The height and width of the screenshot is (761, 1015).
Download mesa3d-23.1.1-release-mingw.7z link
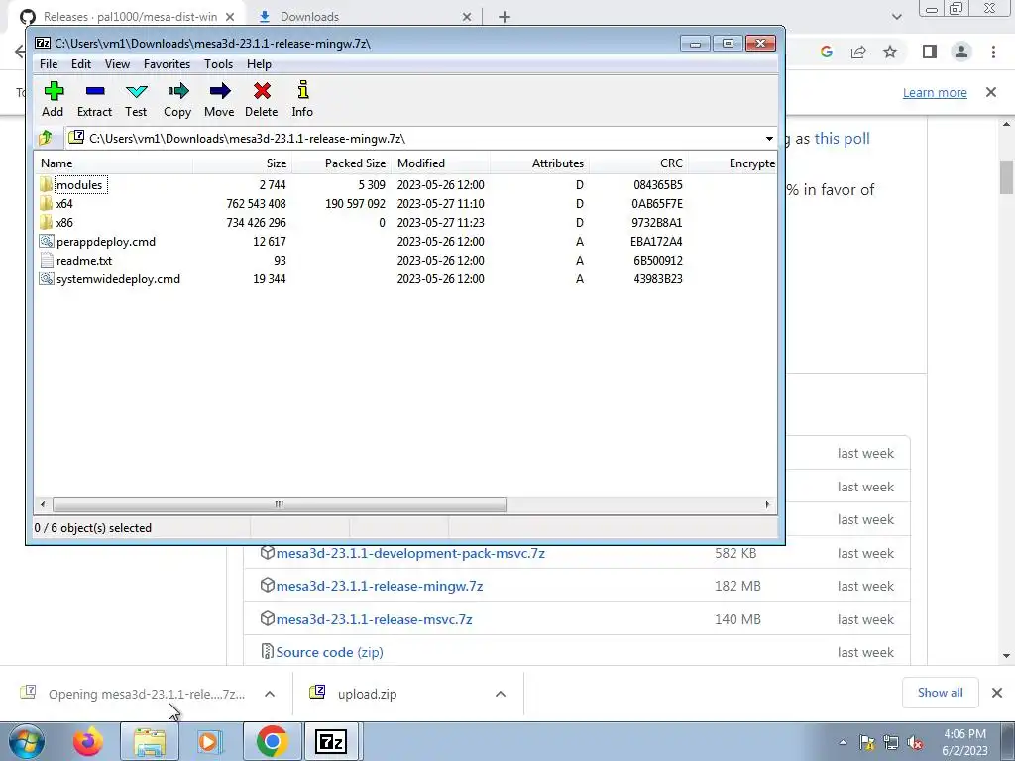(x=380, y=586)
